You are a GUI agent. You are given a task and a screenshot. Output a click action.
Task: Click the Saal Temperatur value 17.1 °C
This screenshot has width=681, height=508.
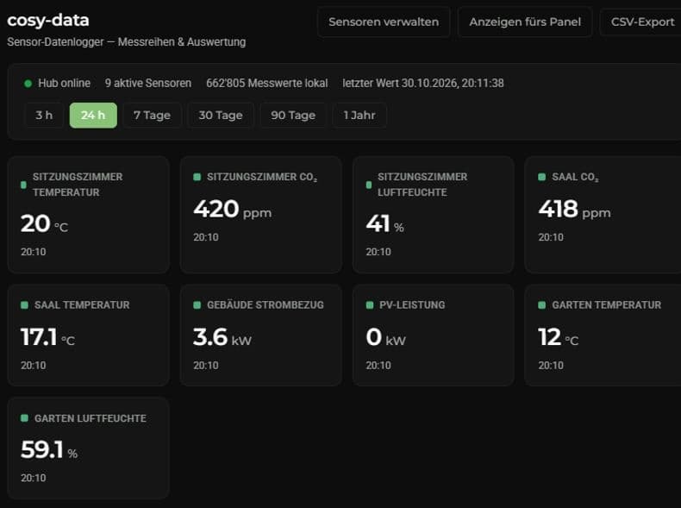(x=47, y=337)
